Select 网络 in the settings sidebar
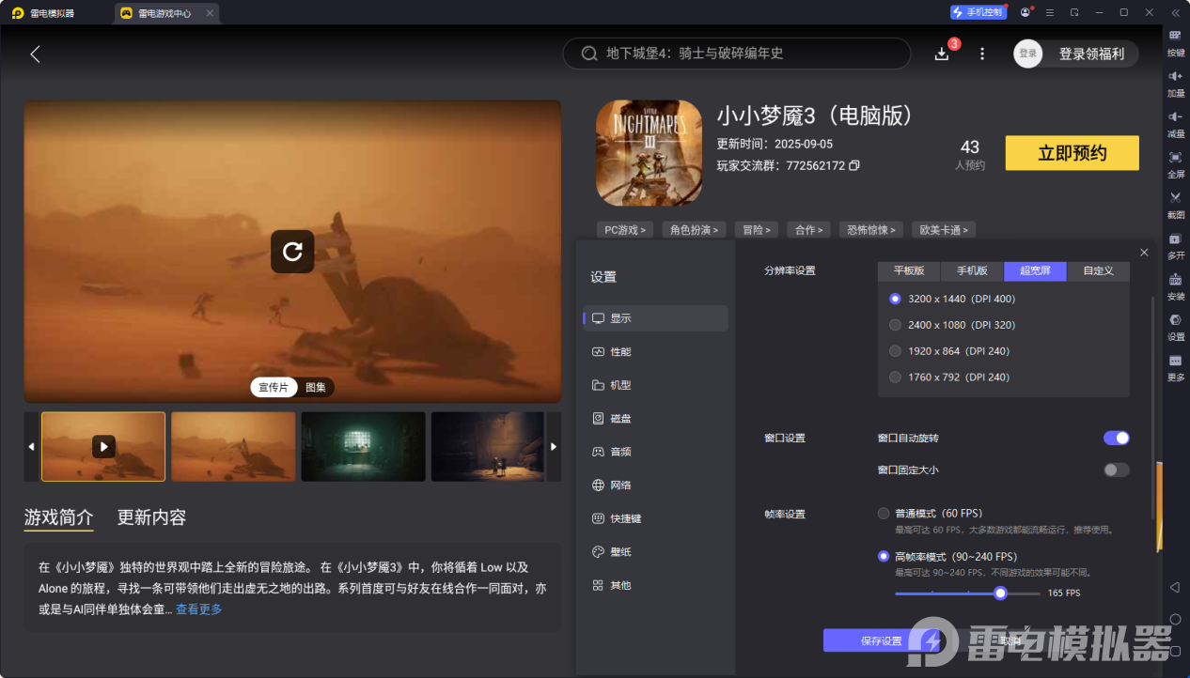 tap(622, 485)
